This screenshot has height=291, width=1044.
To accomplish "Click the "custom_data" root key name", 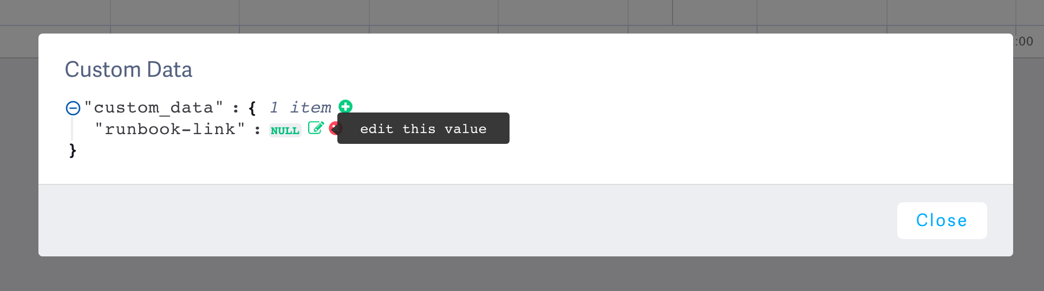I will pos(153,108).
